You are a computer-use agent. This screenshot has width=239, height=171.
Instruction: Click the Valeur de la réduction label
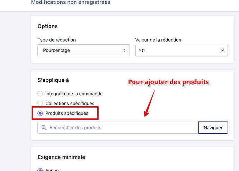[x=158, y=40]
